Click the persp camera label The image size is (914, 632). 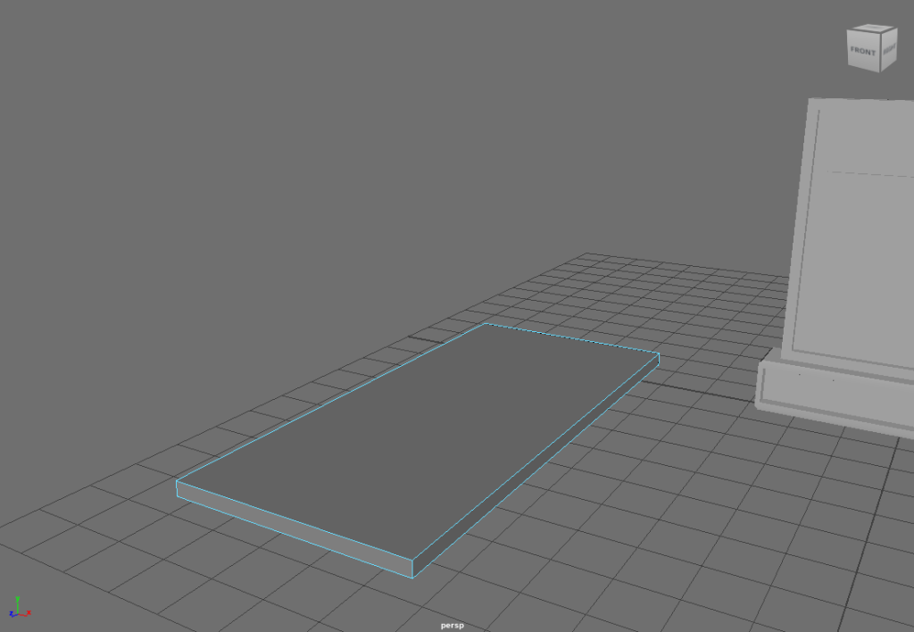[x=452, y=626]
